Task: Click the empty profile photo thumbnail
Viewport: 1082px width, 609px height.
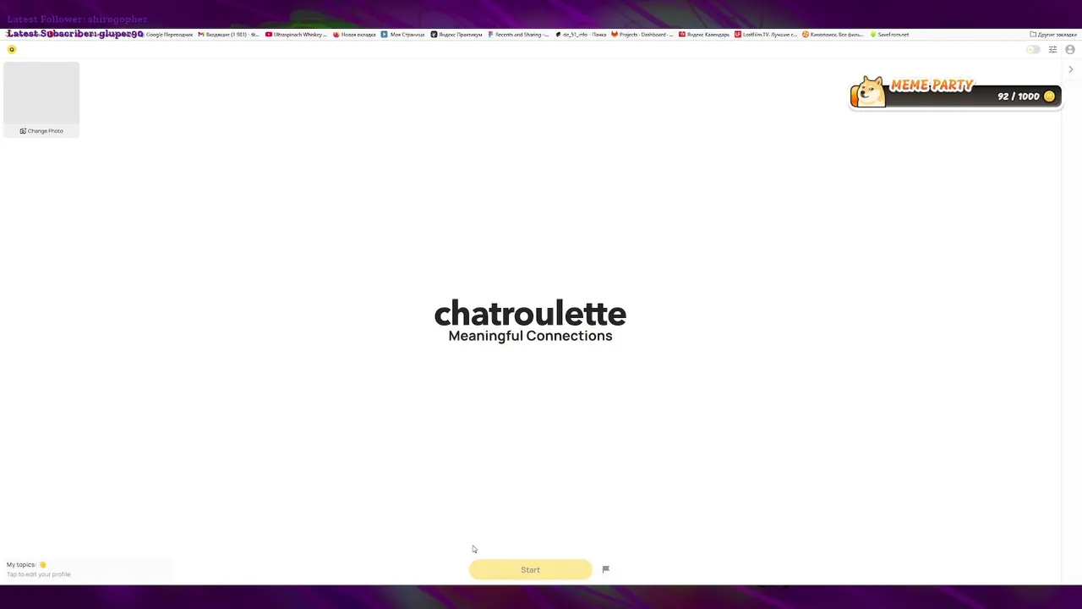Action: tap(41, 93)
